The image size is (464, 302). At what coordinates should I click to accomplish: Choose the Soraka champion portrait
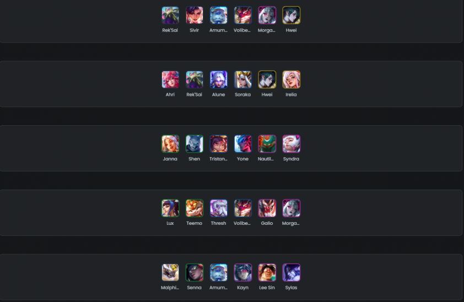pyautogui.click(x=243, y=79)
